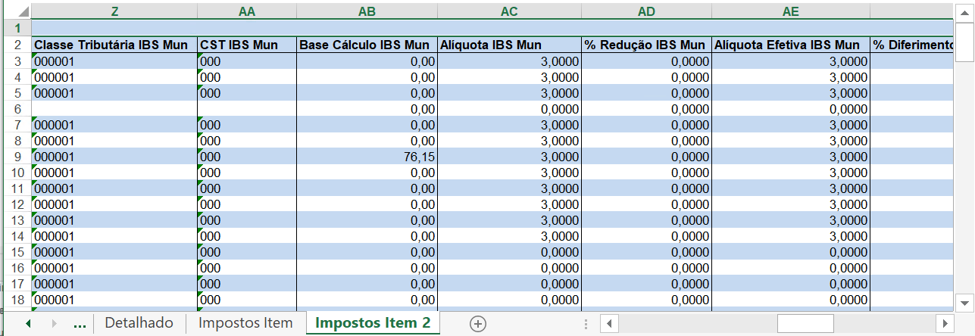Screen dimensions: 975x336
Task: Select column AD header
Action: tap(646, 11)
